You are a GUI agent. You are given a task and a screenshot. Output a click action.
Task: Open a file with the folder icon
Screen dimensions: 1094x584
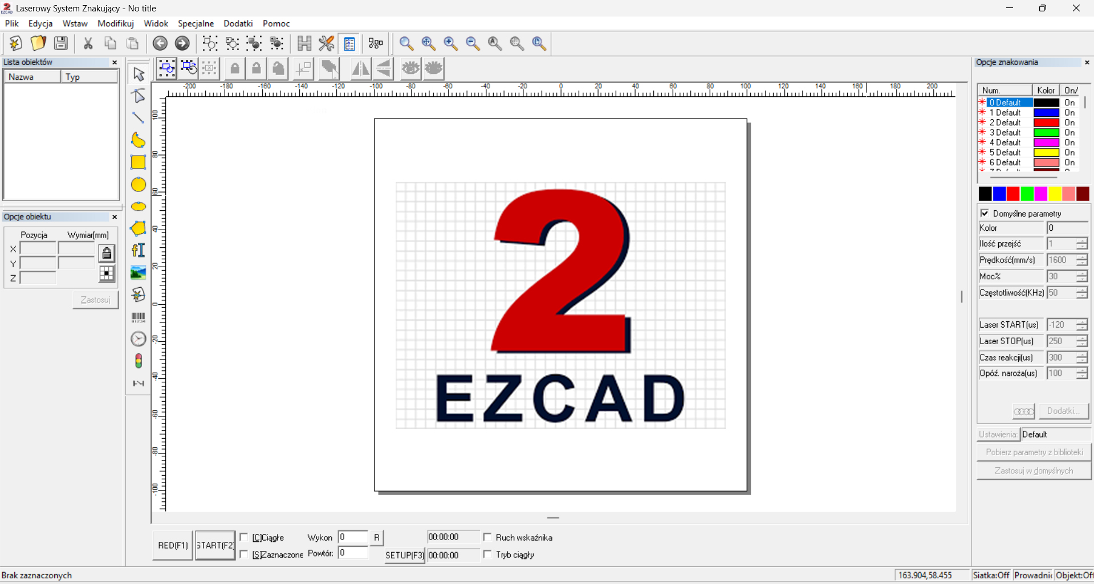pos(38,43)
